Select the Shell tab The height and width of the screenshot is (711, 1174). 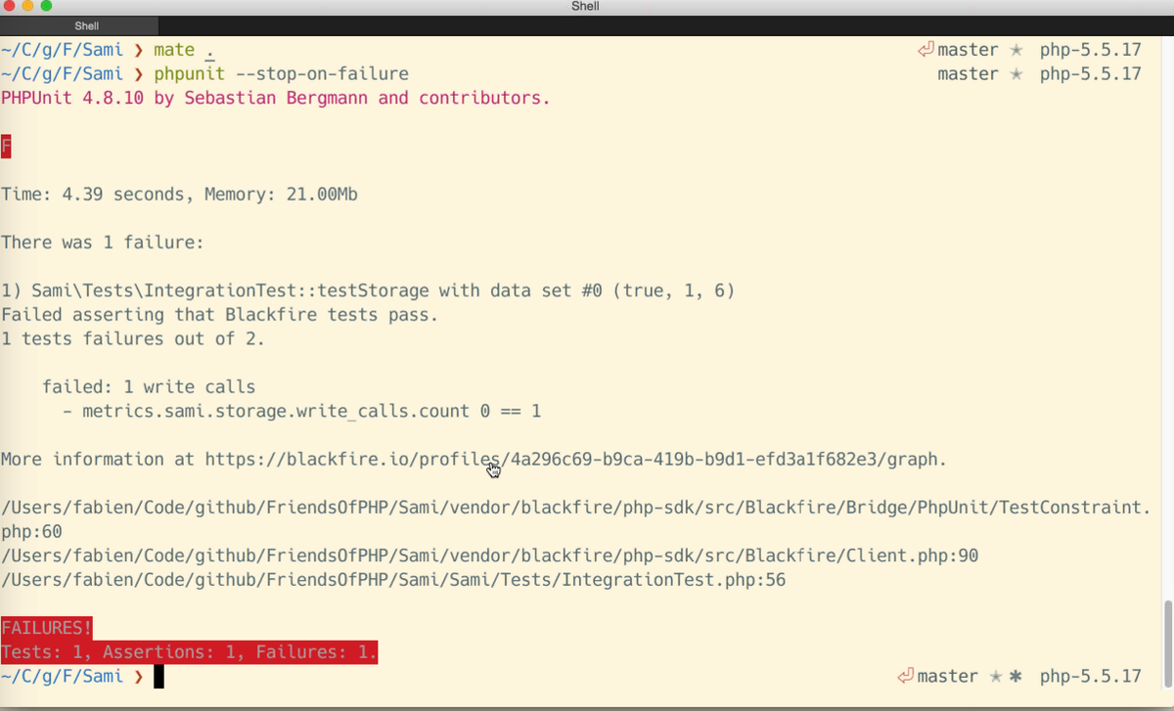click(87, 26)
